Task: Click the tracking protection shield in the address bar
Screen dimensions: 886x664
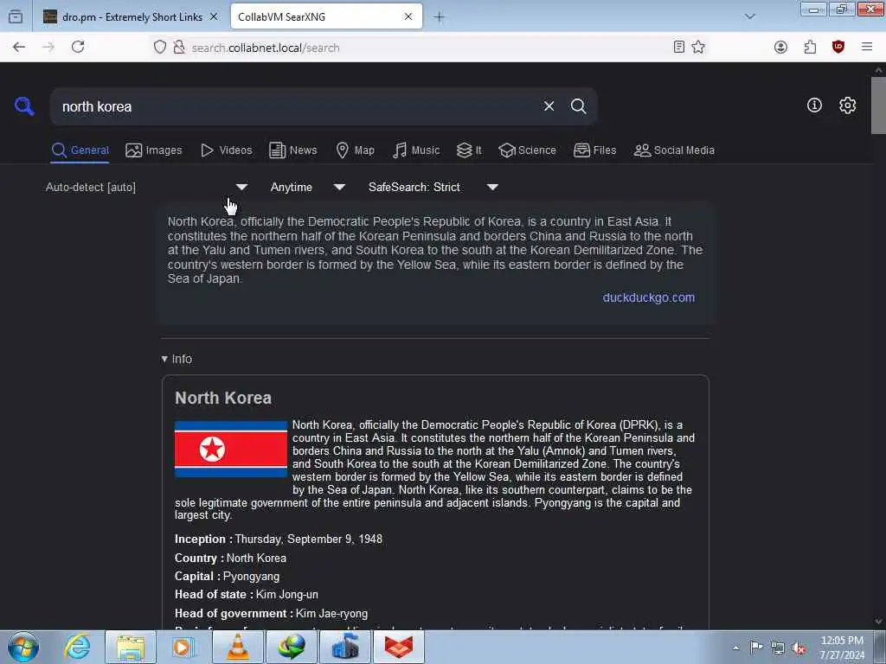Action: [160, 48]
